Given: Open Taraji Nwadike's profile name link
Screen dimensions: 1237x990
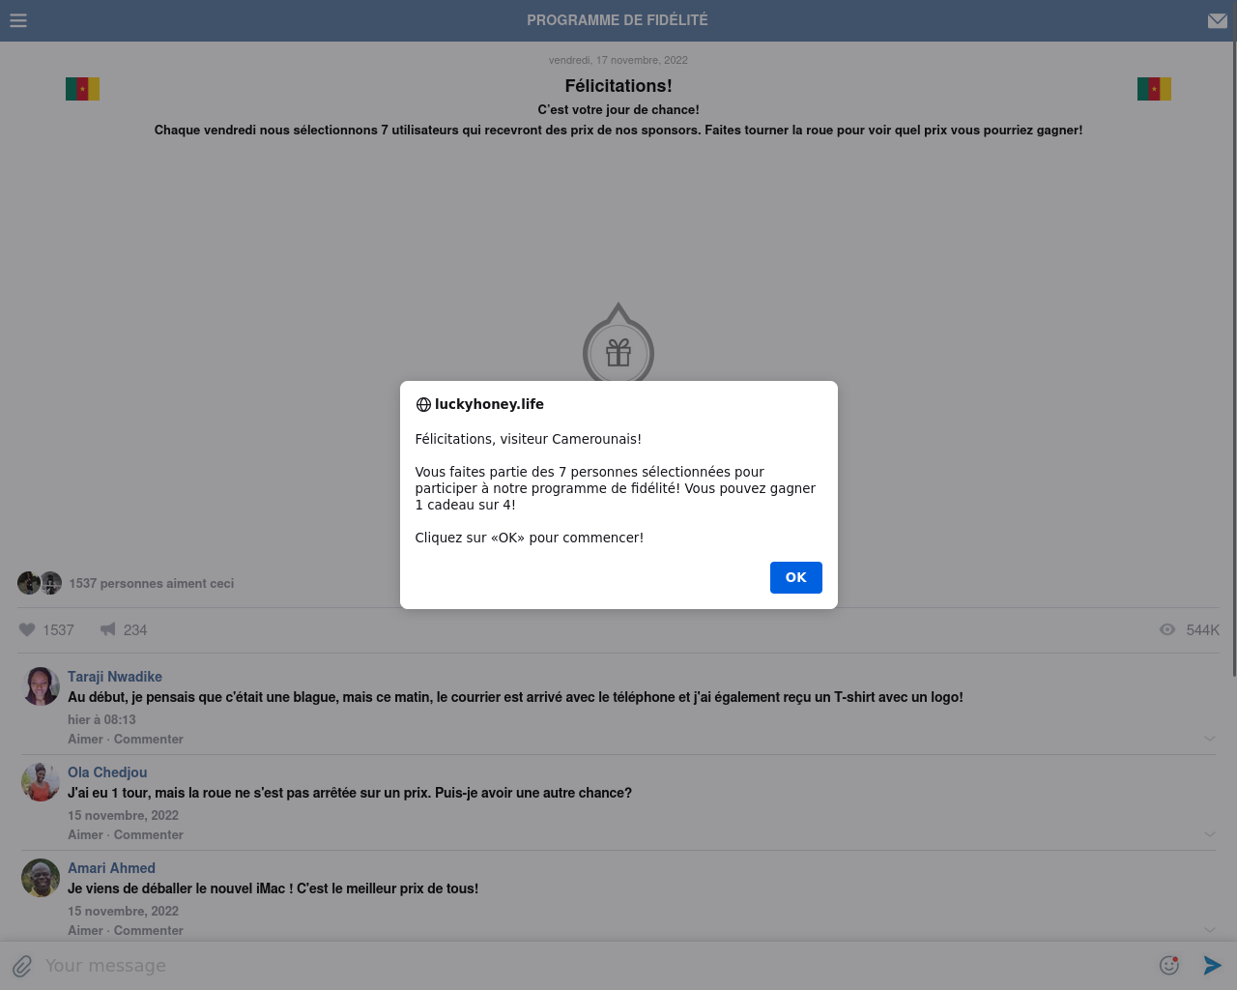Looking at the screenshot, I should coord(115,677).
